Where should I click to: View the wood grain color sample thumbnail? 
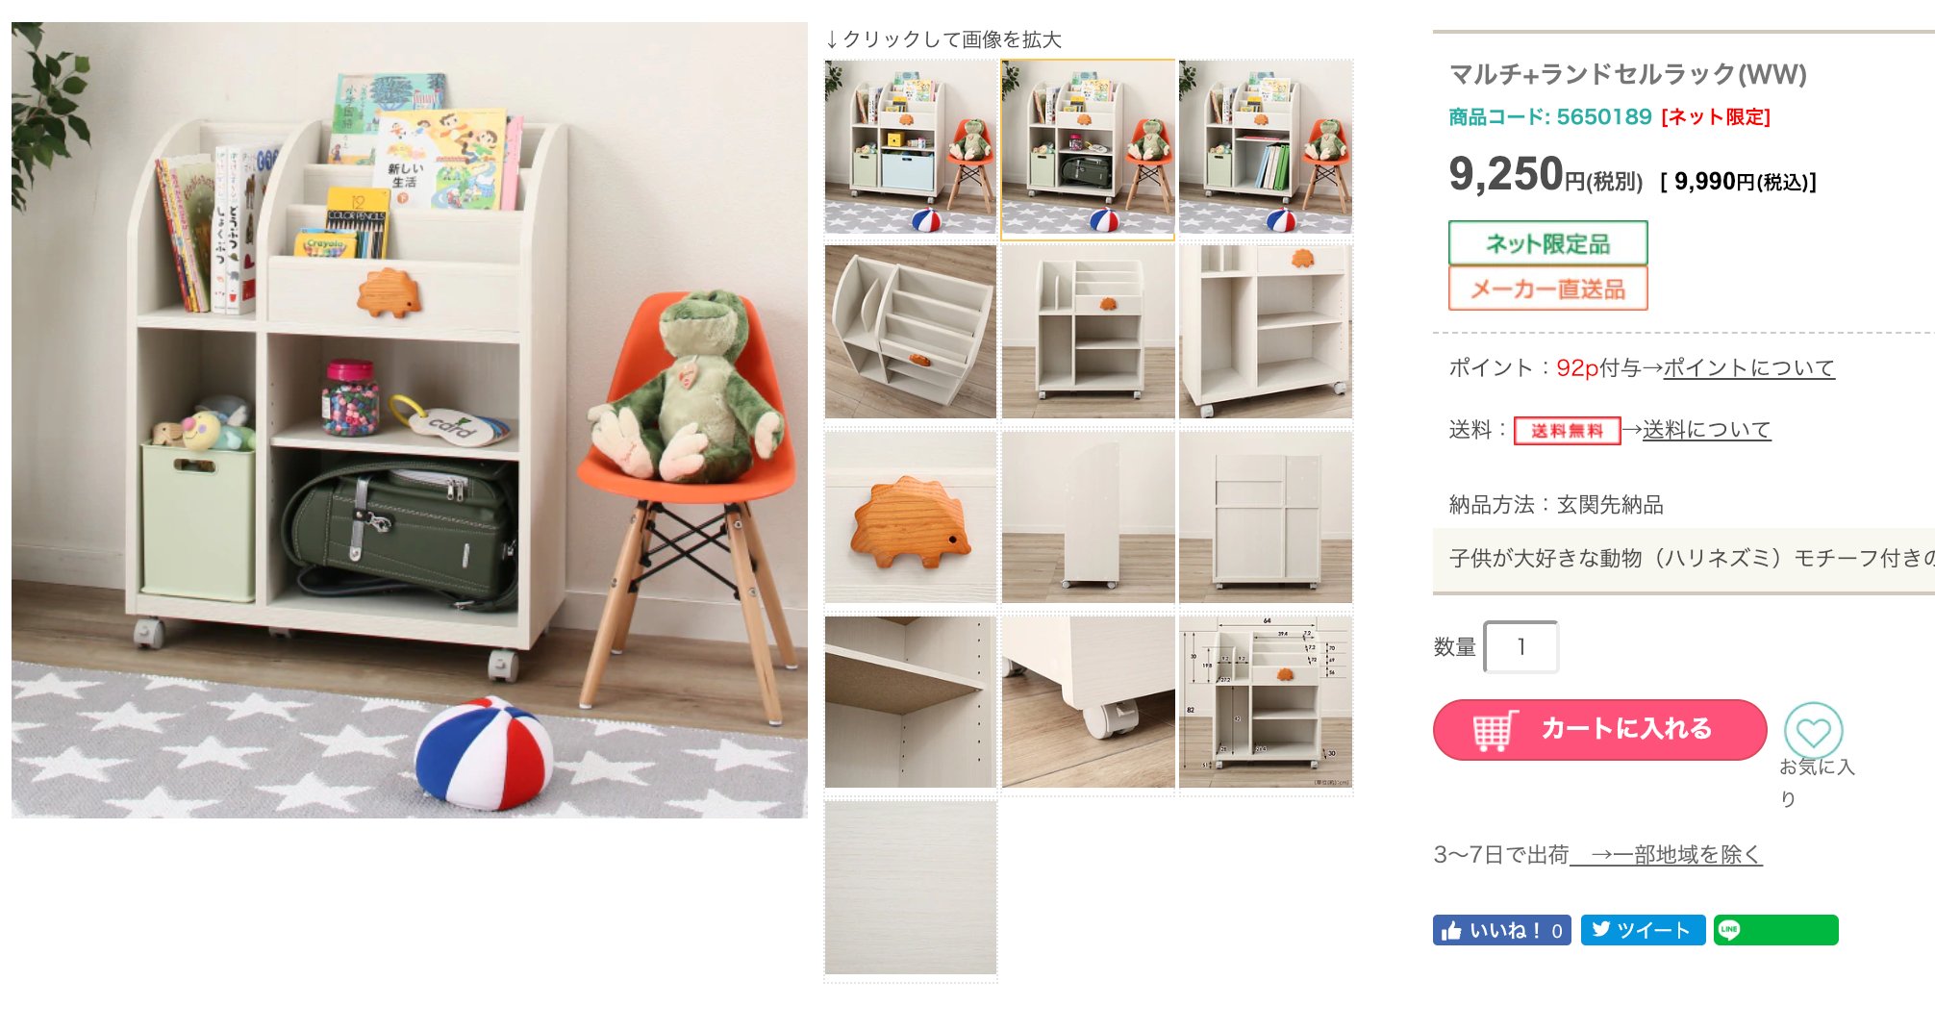click(x=911, y=888)
